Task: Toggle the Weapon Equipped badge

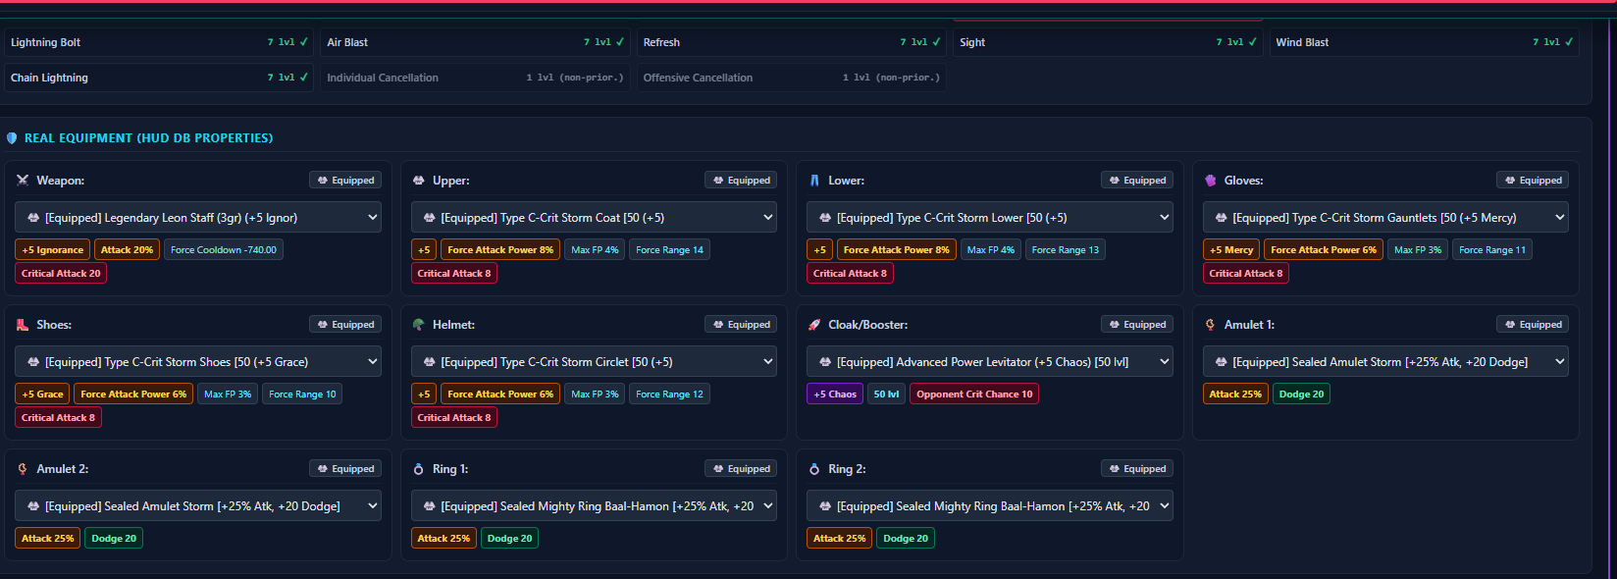Action: coord(345,181)
